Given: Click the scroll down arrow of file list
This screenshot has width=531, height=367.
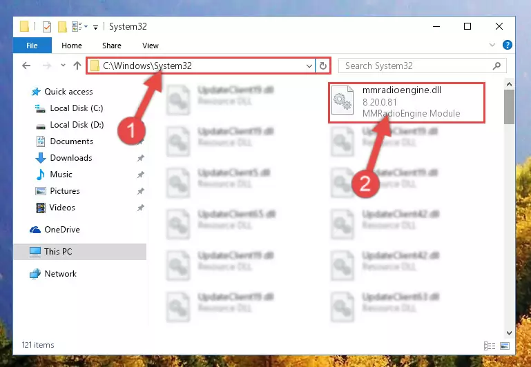Looking at the screenshot, I should (509, 333).
